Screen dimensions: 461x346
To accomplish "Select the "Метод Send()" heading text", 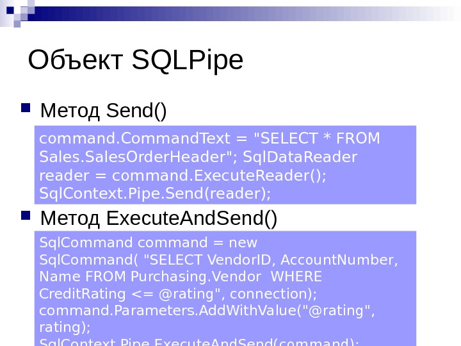I will pos(103,111).
